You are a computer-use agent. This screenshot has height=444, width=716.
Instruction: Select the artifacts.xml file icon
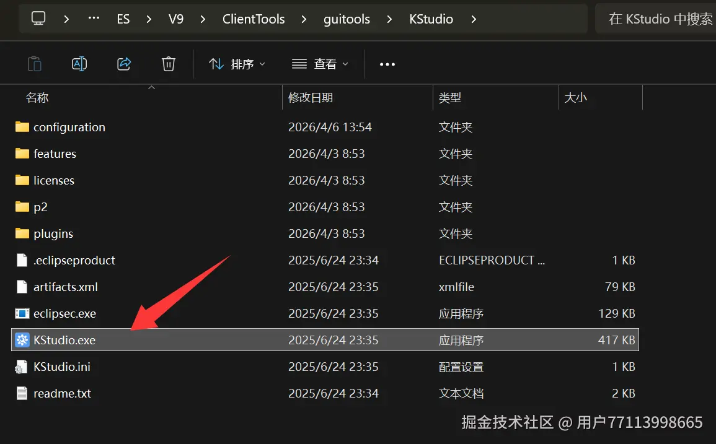click(x=22, y=287)
